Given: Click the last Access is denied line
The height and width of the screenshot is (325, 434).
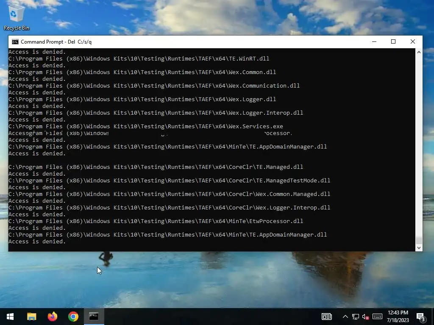Looking at the screenshot, I should click(x=37, y=242).
